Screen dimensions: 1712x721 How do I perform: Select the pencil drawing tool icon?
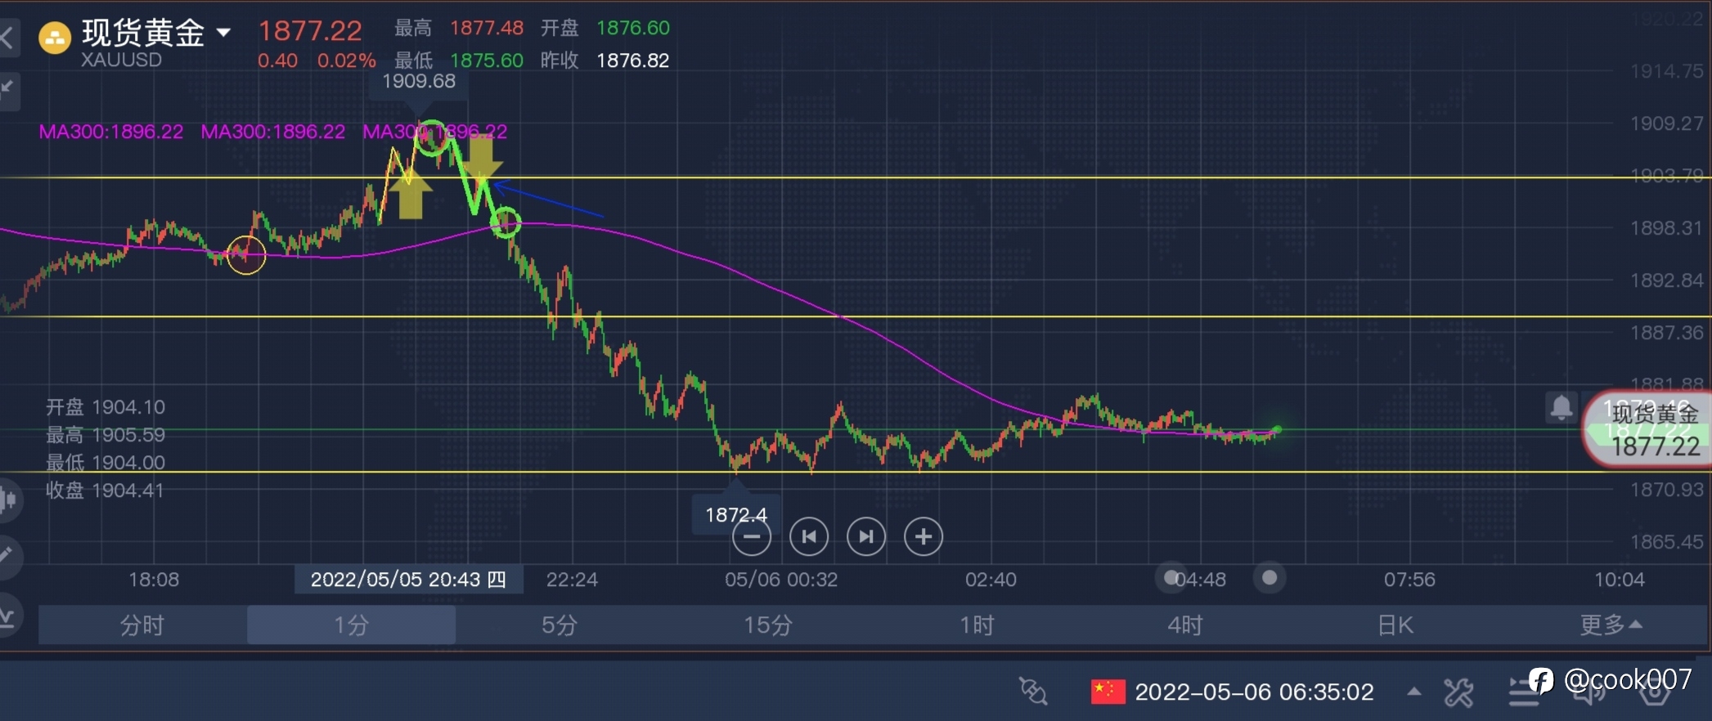7,555
